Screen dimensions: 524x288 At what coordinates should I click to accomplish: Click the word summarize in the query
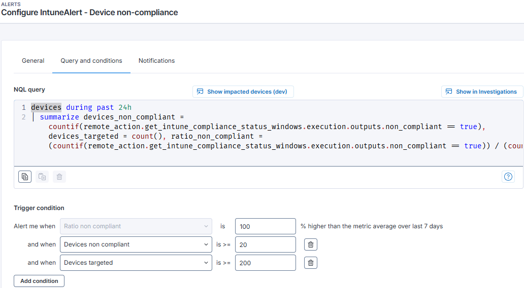(59, 117)
